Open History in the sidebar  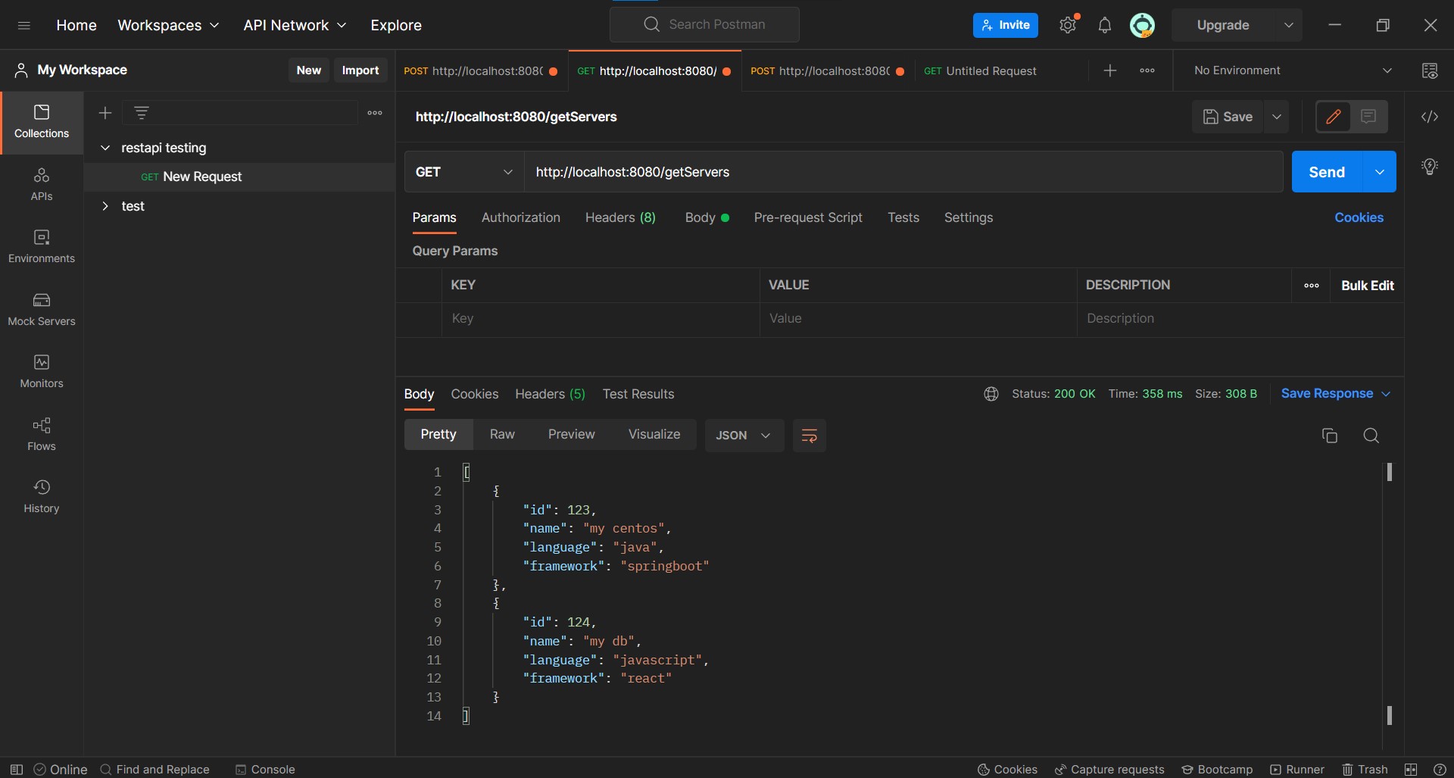pyautogui.click(x=42, y=497)
